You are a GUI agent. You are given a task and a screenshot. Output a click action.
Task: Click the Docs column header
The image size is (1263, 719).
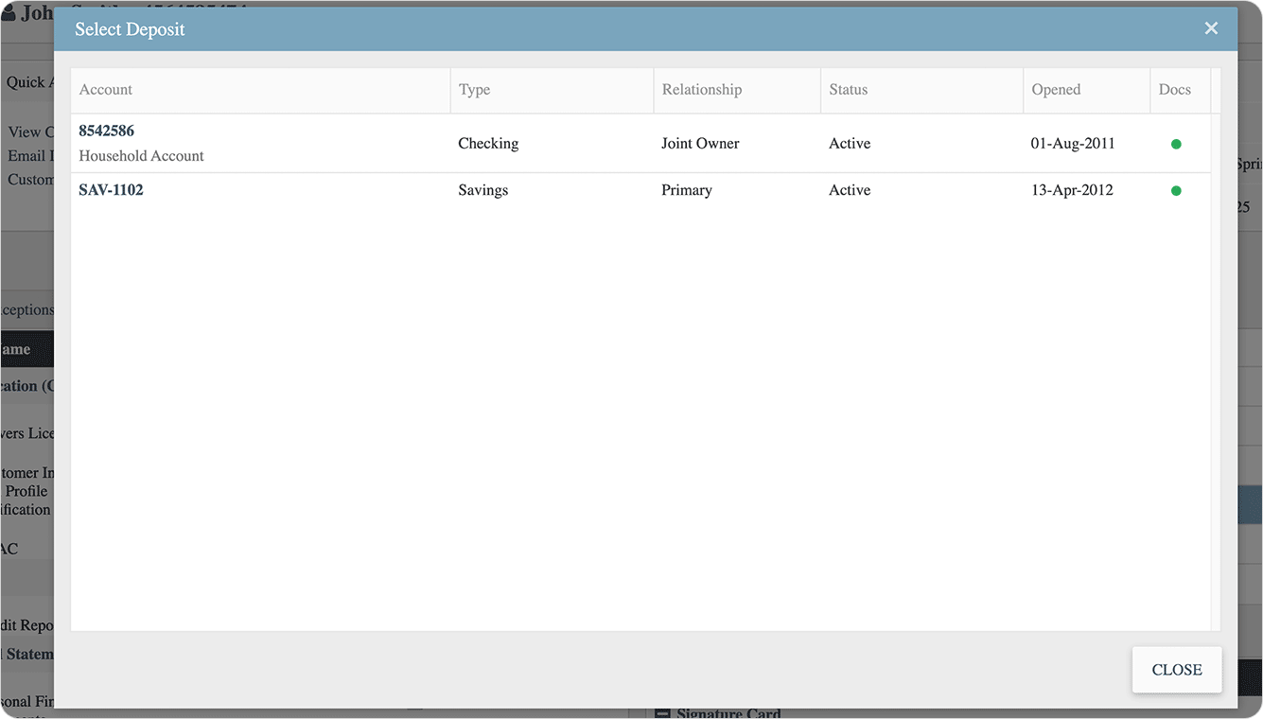pos(1174,90)
